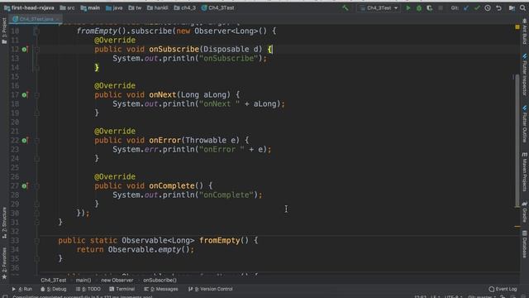The height and width of the screenshot is (298, 529).
Task: Open the Messages tool window
Action: [x=161, y=289]
